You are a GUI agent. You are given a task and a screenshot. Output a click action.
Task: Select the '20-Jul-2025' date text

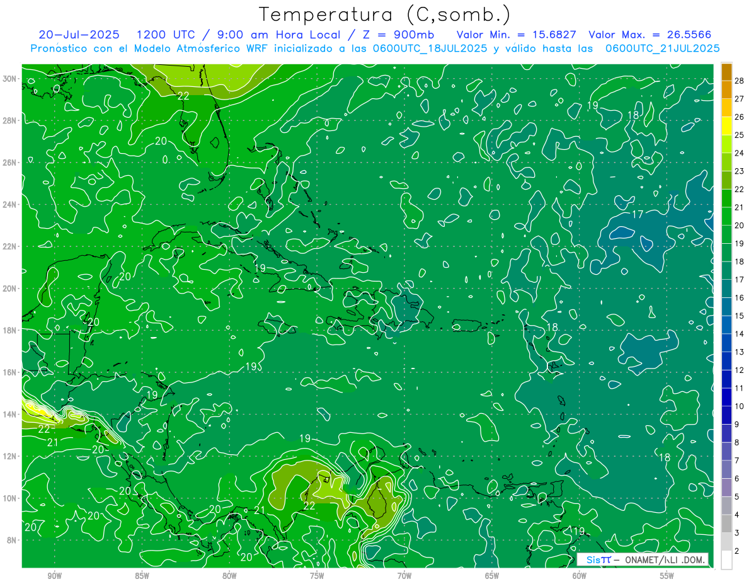[x=79, y=35]
